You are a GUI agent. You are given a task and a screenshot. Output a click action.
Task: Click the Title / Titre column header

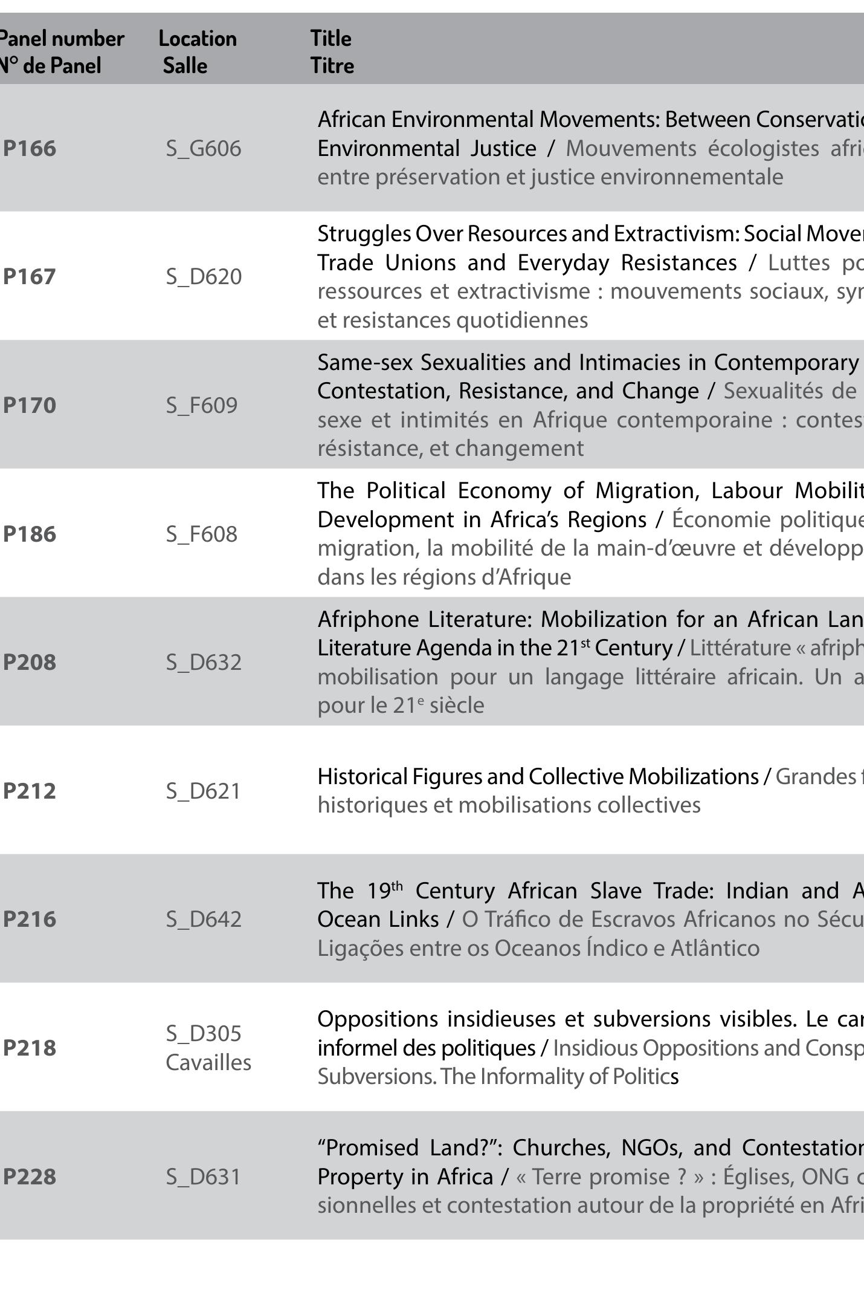[332, 51]
